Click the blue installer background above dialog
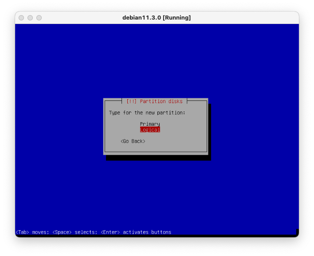 (155, 58)
